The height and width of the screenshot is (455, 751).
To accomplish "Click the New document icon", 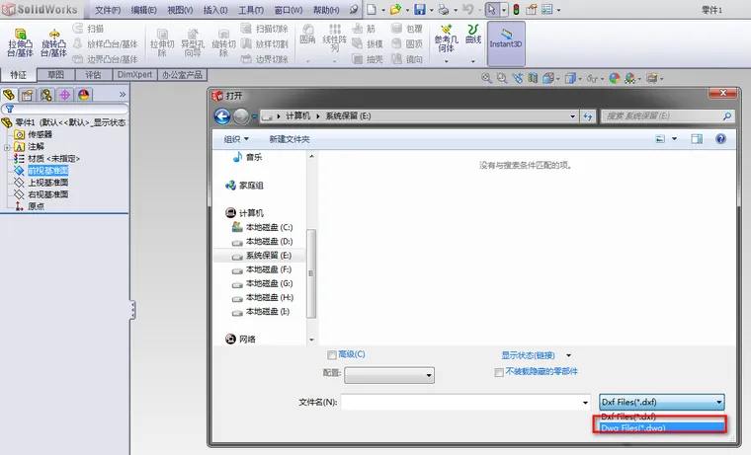I will (x=372, y=9).
